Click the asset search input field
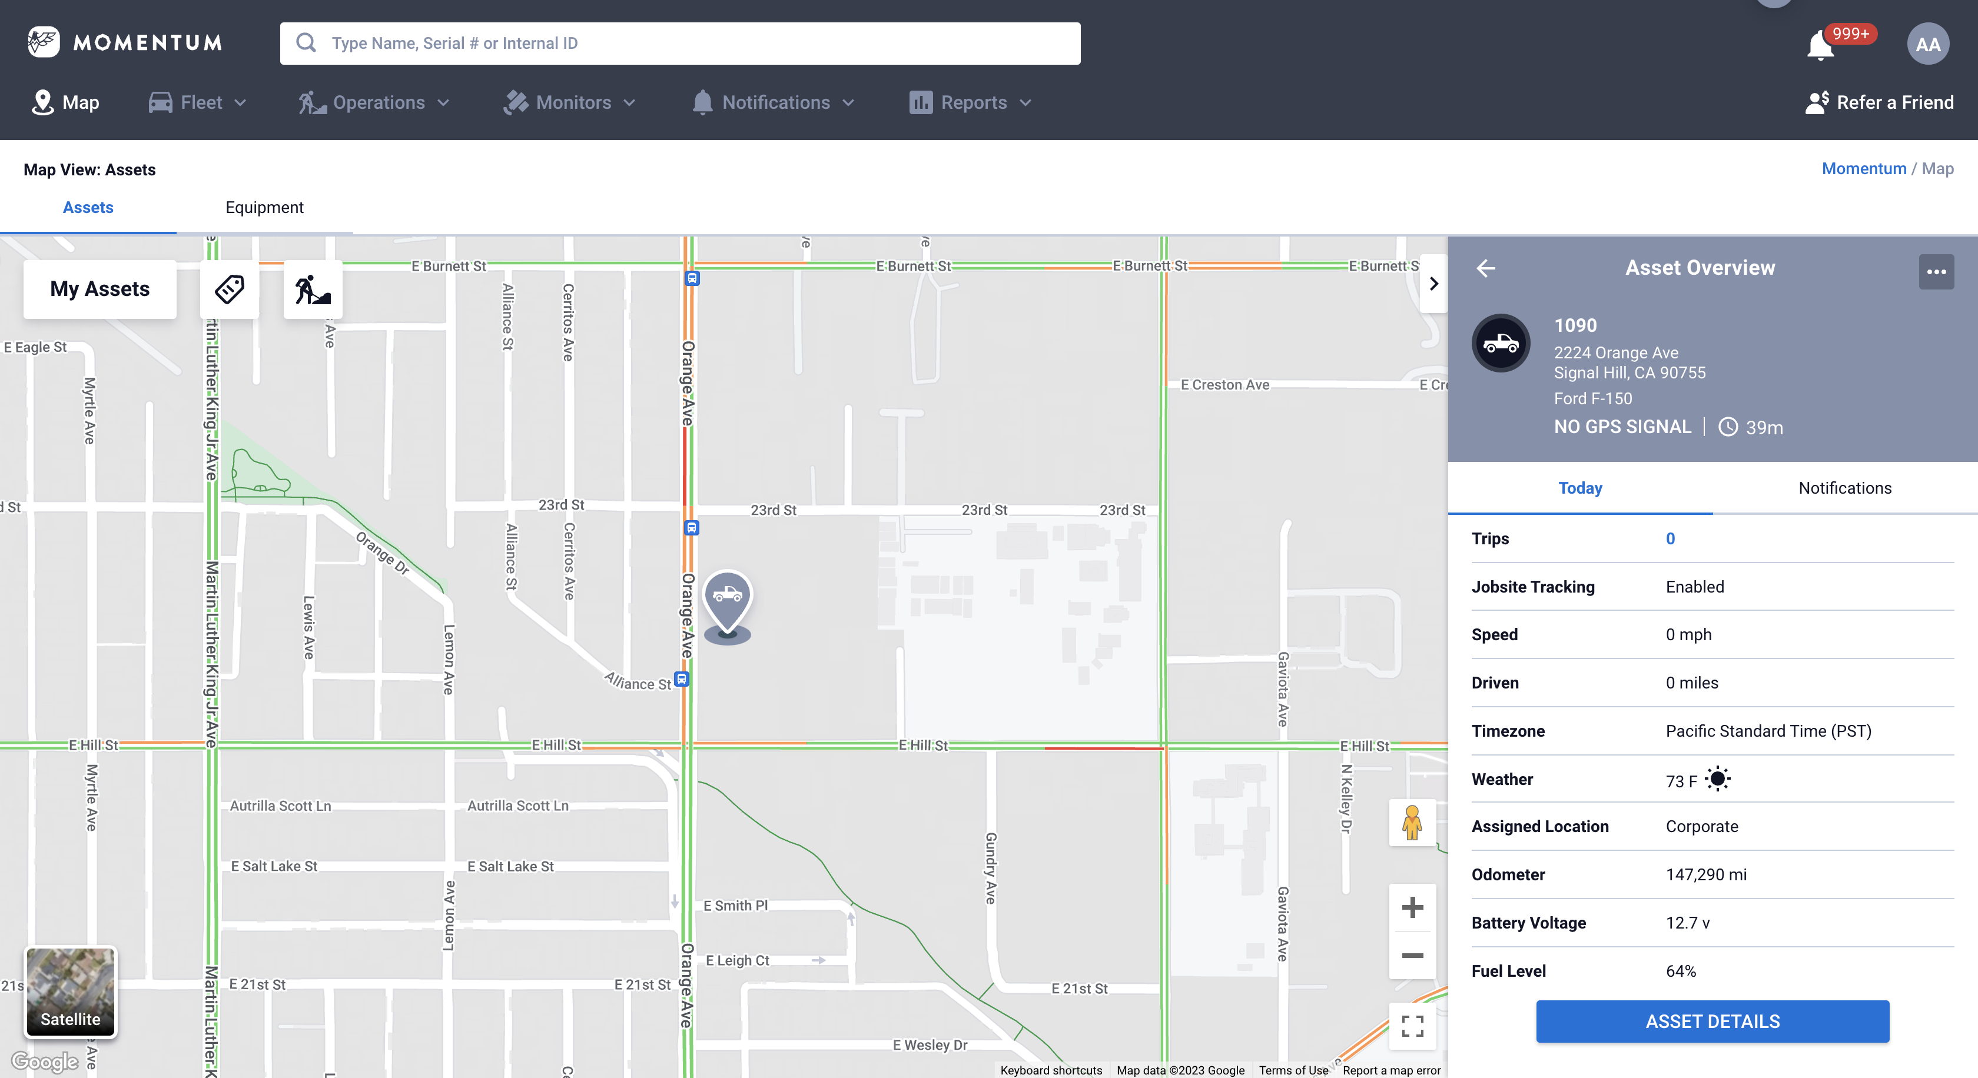The image size is (1978, 1078). tap(679, 44)
